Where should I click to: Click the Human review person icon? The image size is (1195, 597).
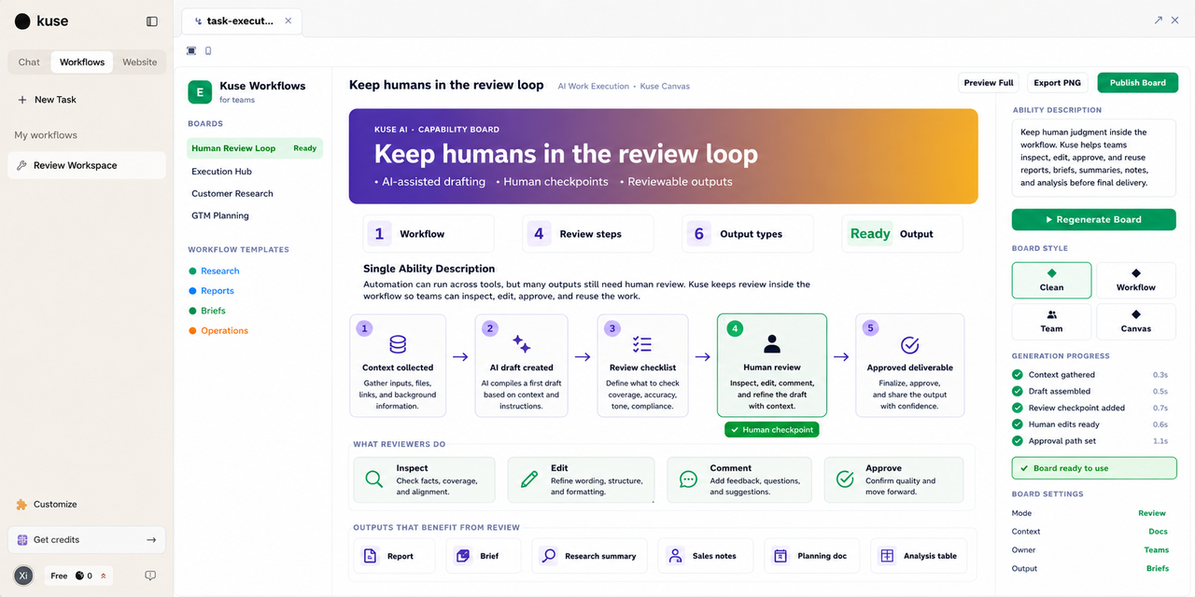[x=771, y=344]
